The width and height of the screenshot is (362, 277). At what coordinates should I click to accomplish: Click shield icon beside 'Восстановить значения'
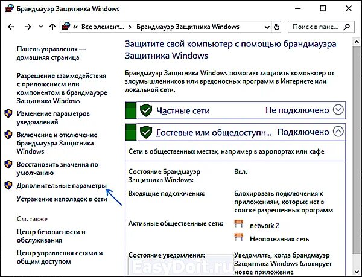(x=8, y=164)
